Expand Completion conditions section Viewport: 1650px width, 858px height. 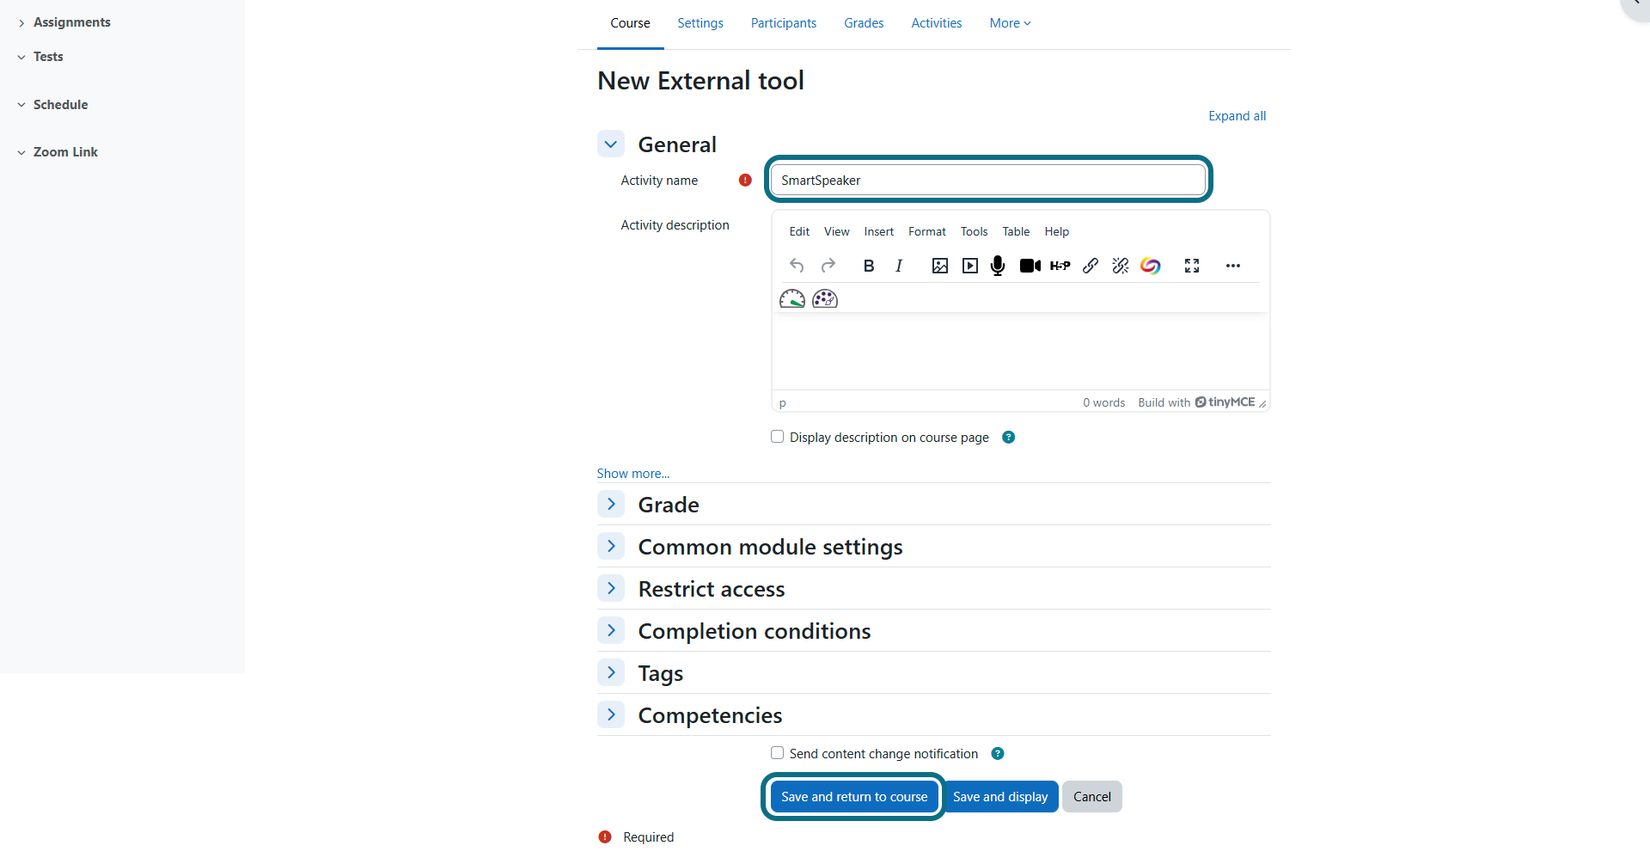pos(611,631)
